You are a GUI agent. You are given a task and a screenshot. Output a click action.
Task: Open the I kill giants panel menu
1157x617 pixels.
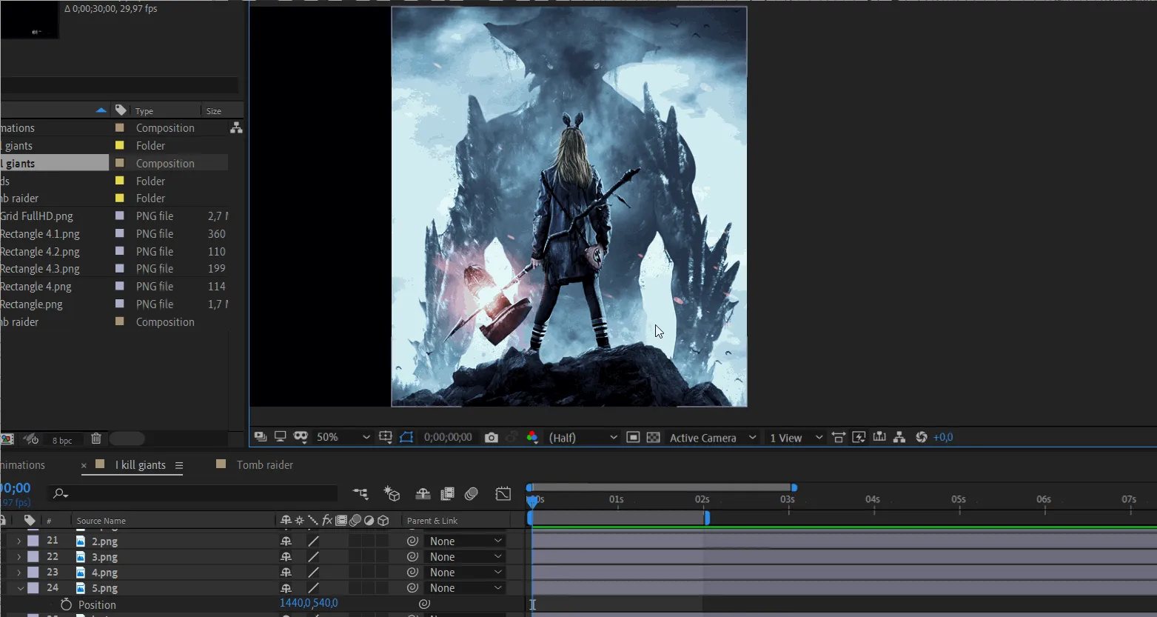[179, 465]
